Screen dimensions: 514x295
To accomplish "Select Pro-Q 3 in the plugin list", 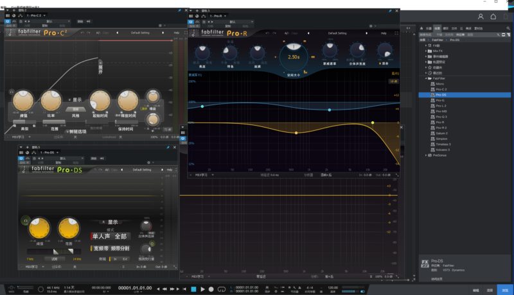I will point(441,117).
